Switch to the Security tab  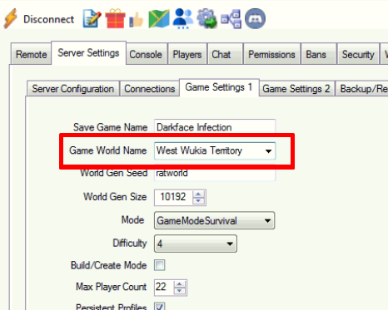(358, 54)
